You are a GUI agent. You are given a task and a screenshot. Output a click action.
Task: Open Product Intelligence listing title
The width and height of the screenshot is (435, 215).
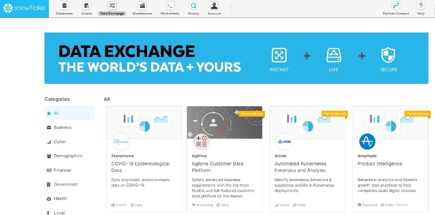click(x=380, y=164)
